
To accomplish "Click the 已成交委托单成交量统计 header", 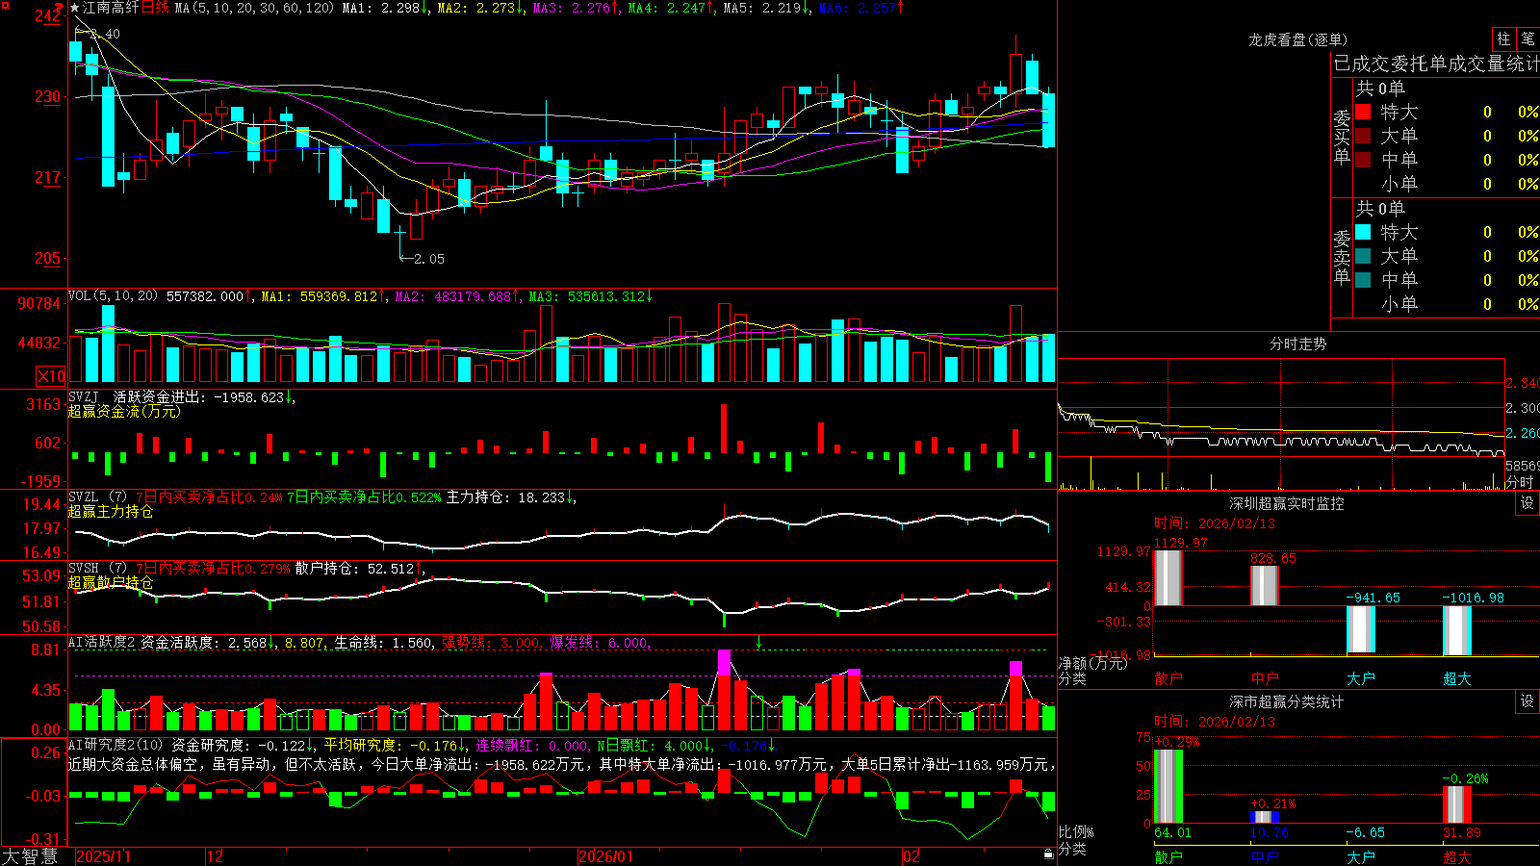I will (1436, 64).
